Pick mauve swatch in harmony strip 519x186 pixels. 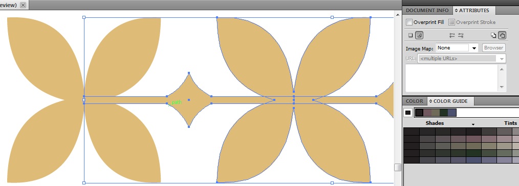tap(427, 113)
